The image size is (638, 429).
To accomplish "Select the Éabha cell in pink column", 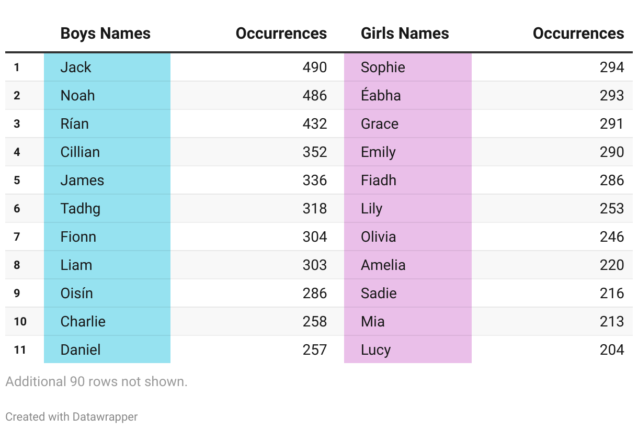I will [408, 95].
